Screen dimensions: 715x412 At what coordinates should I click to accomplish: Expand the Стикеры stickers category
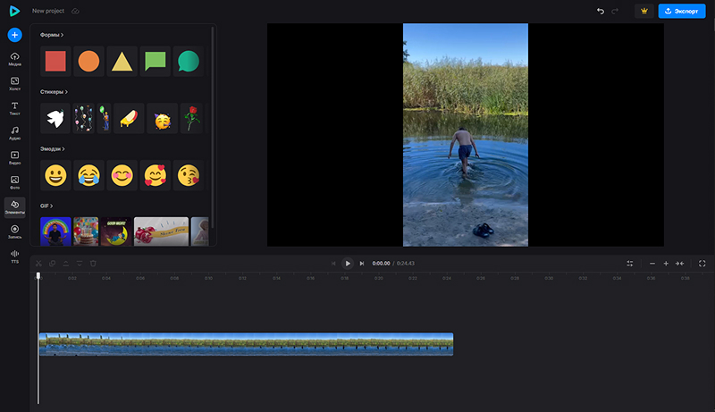pos(54,91)
